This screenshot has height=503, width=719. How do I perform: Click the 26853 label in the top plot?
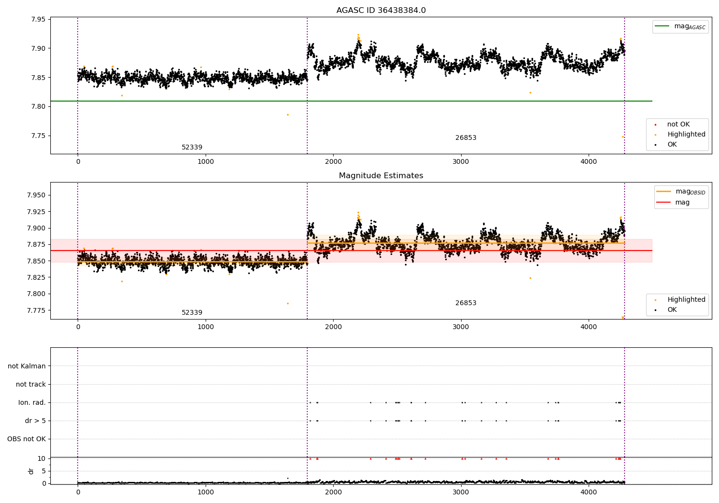pos(466,138)
